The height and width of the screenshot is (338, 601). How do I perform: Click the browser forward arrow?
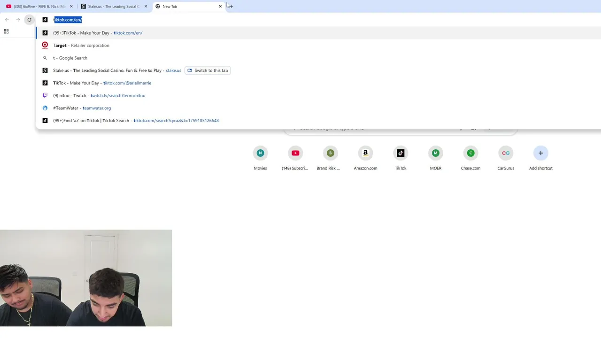[x=18, y=20]
